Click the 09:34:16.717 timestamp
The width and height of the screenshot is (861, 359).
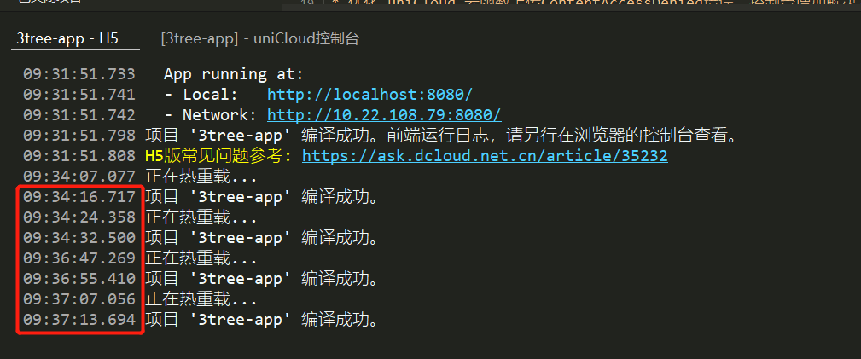79,197
